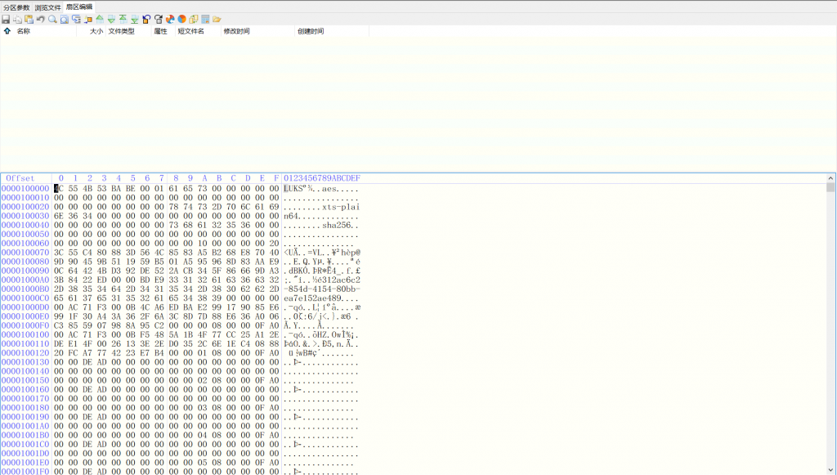This screenshot has height=475, width=837.
Task: Click offset row 00001000A0
Action: pos(25,280)
